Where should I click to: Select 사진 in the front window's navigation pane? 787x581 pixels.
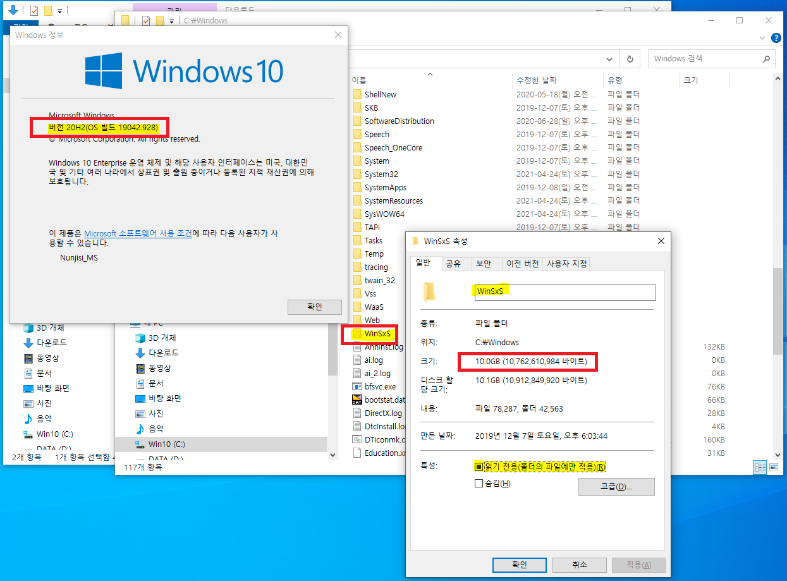pyautogui.click(x=156, y=413)
